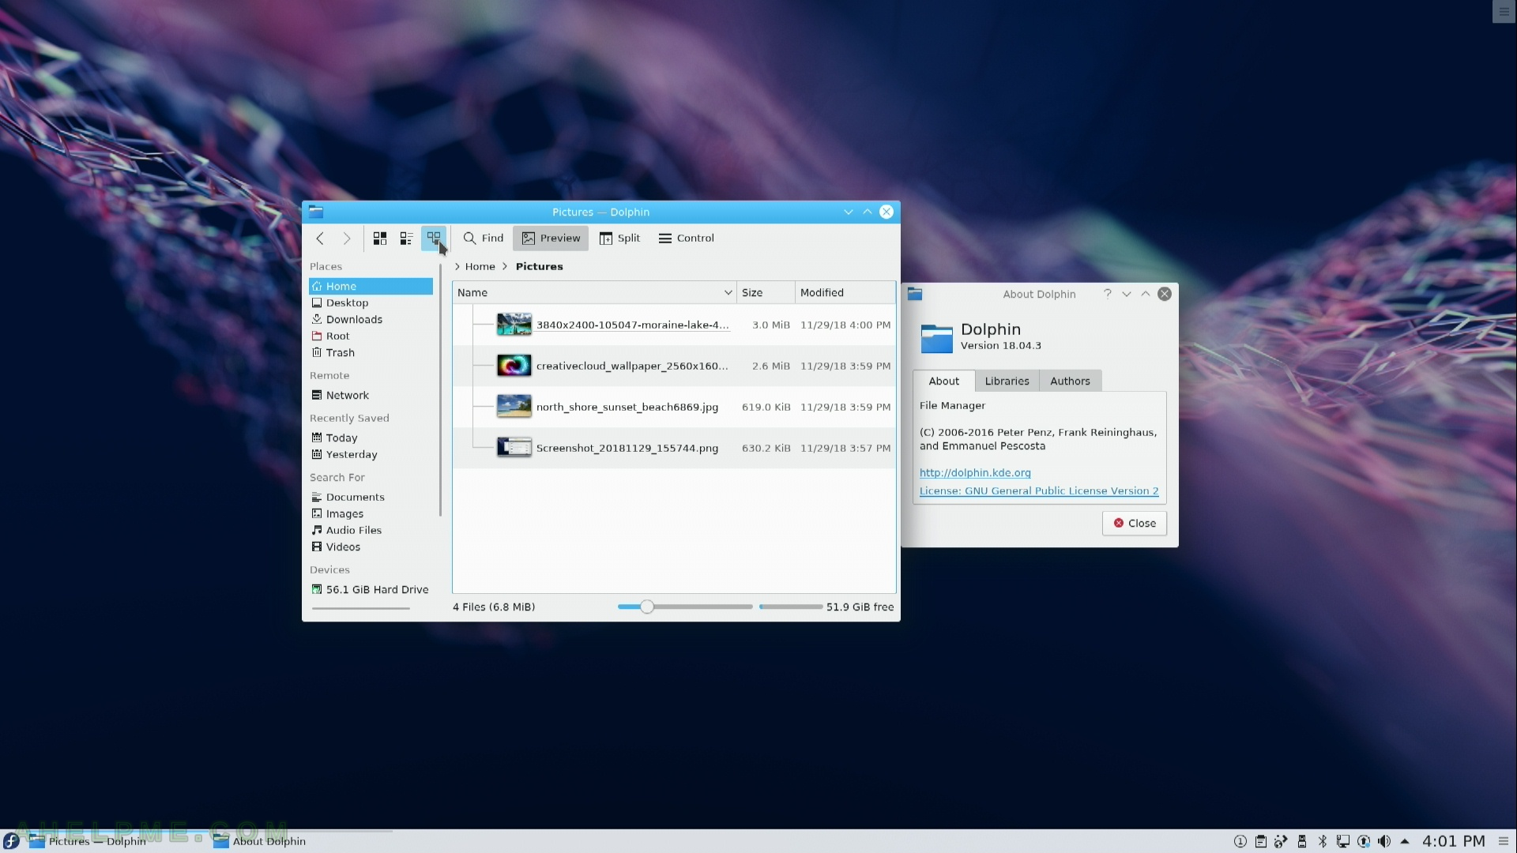Show files saved Yesterday
1517x853 pixels.
[x=371, y=454]
